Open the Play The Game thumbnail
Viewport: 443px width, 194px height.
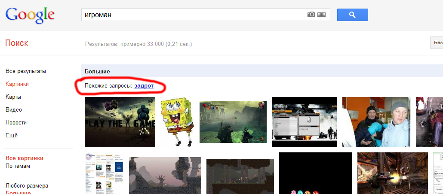click(x=120, y=122)
